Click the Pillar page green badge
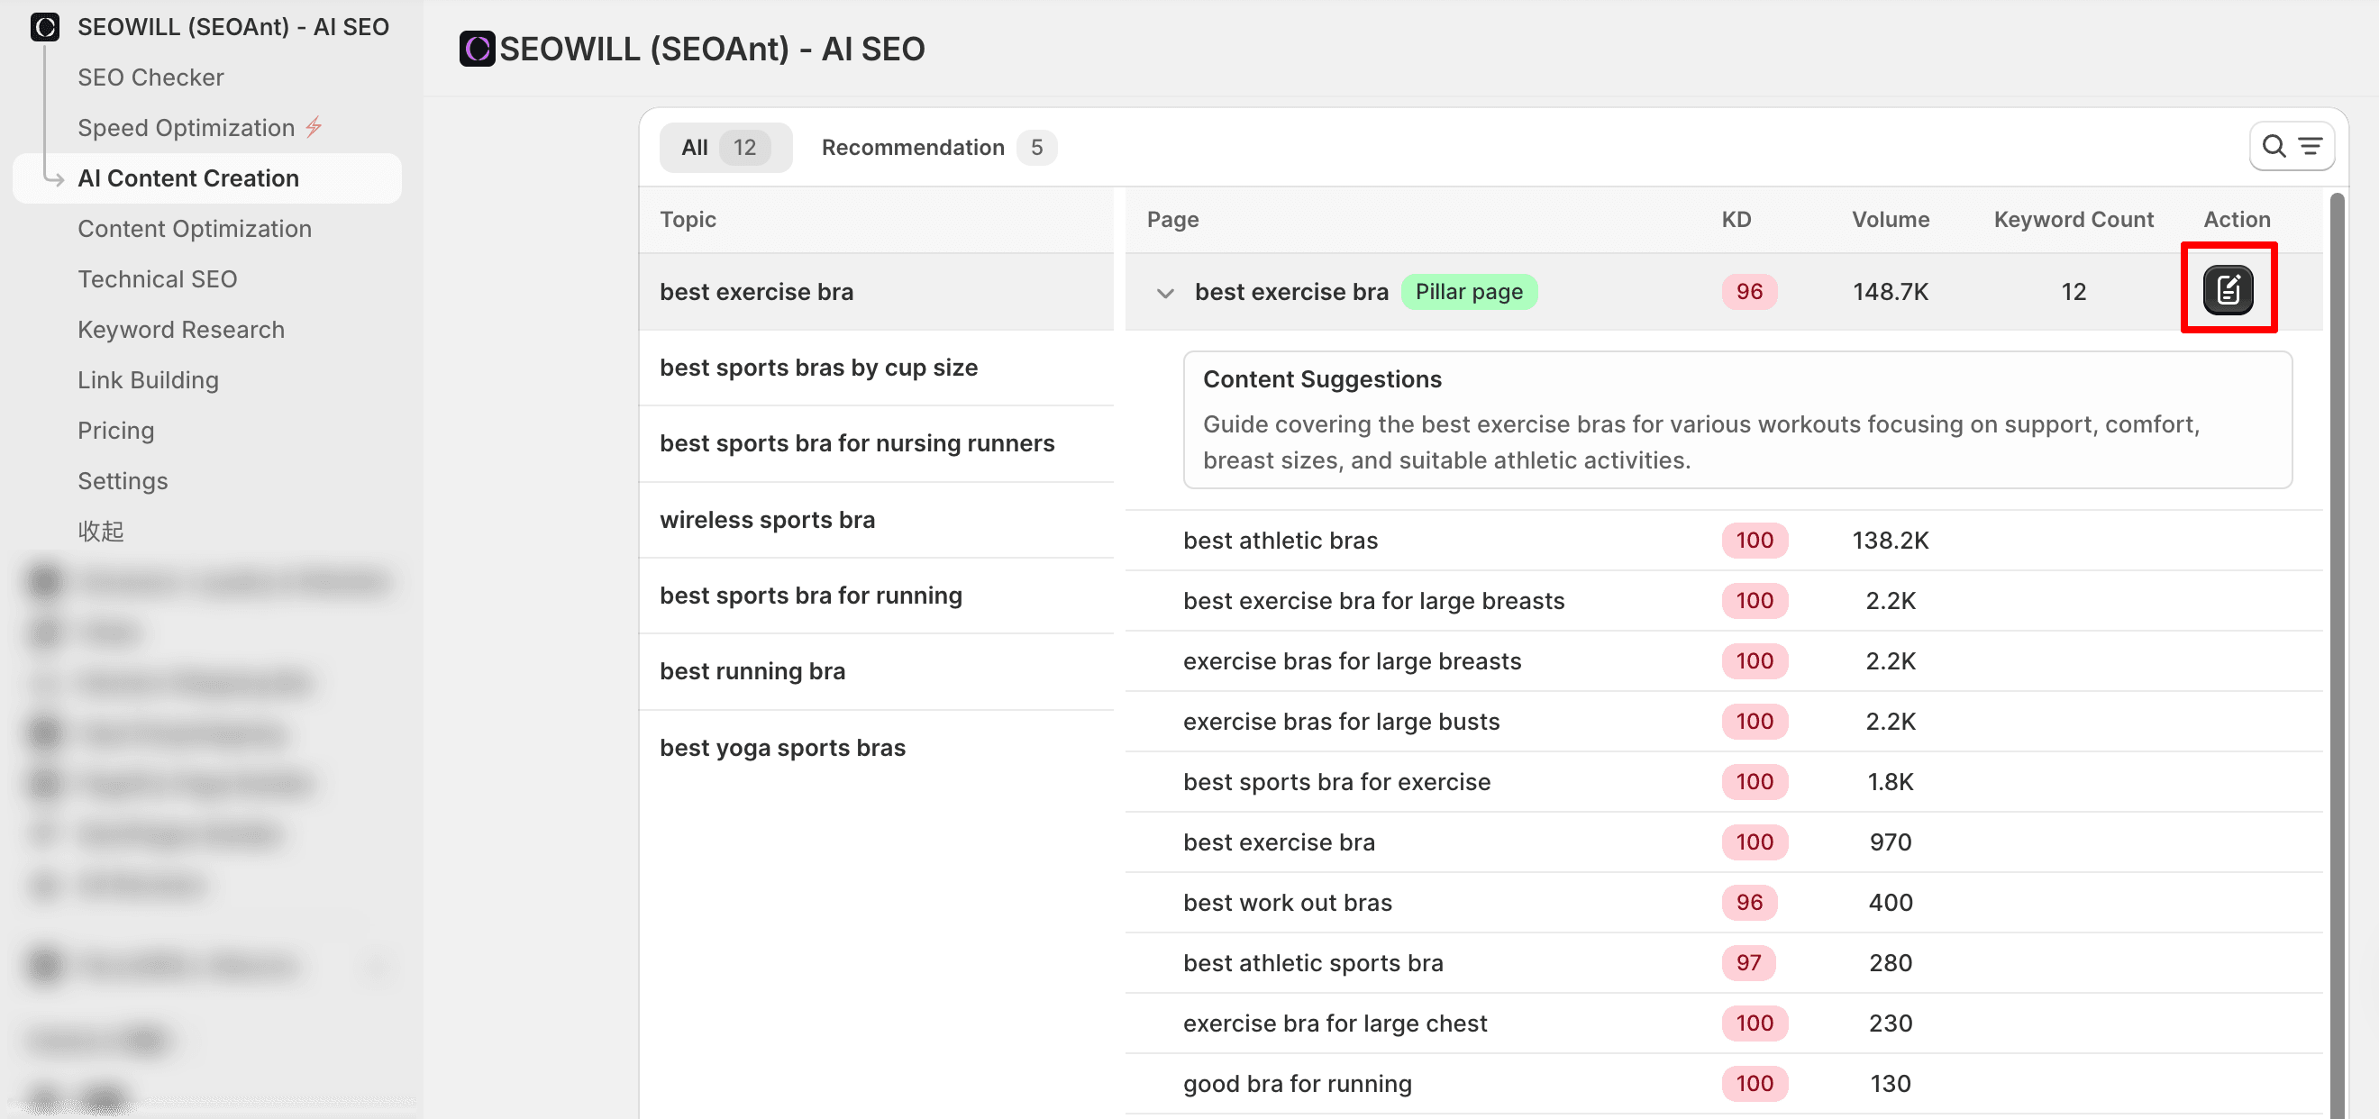Image resolution: width=2379 pixels, height=1119 pixels. coord(1469,292)
